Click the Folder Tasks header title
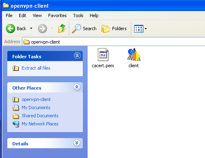Image resolution: width=205 pixels, height=158 pixels. (x=27, y=57)
